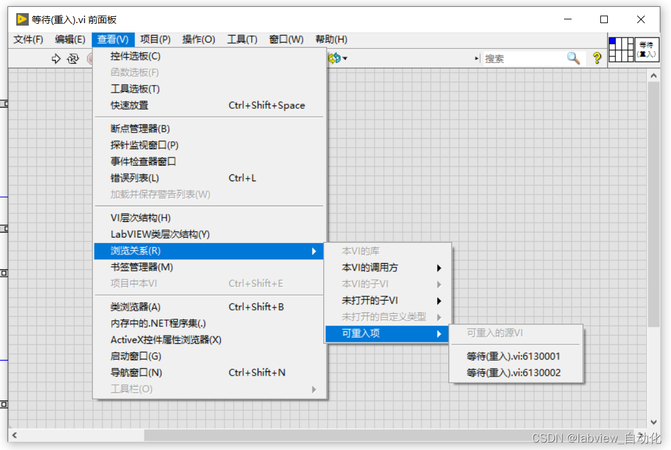Click the horizontal scrollbar left arrow

coord(14,435)
